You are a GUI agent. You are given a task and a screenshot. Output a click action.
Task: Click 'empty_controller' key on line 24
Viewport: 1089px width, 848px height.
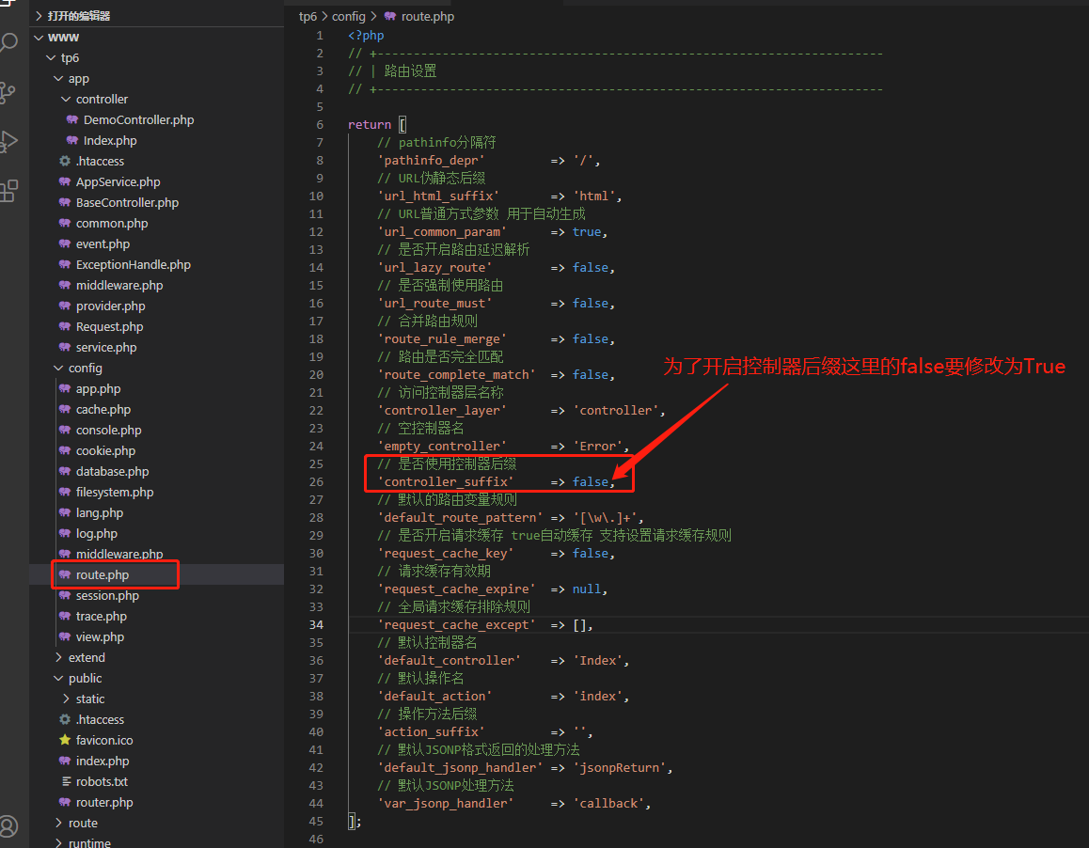tap(442, 446)
